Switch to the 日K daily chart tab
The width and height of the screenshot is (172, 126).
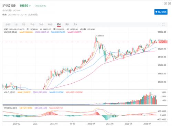[59, 24]
